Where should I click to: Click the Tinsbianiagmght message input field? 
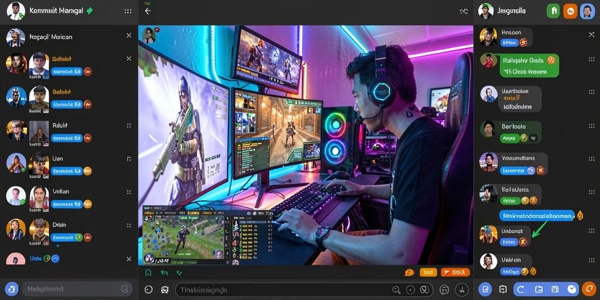tap(304, 289)
